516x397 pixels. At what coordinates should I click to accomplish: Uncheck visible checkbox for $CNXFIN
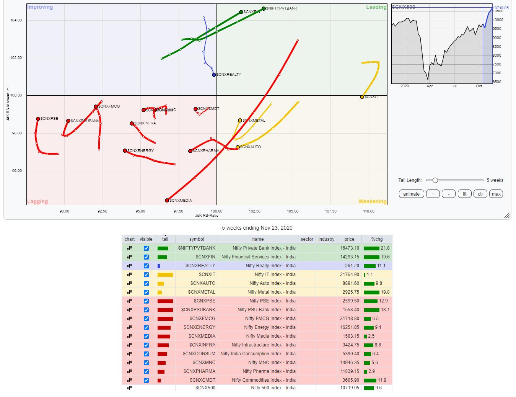coord(146,257)
